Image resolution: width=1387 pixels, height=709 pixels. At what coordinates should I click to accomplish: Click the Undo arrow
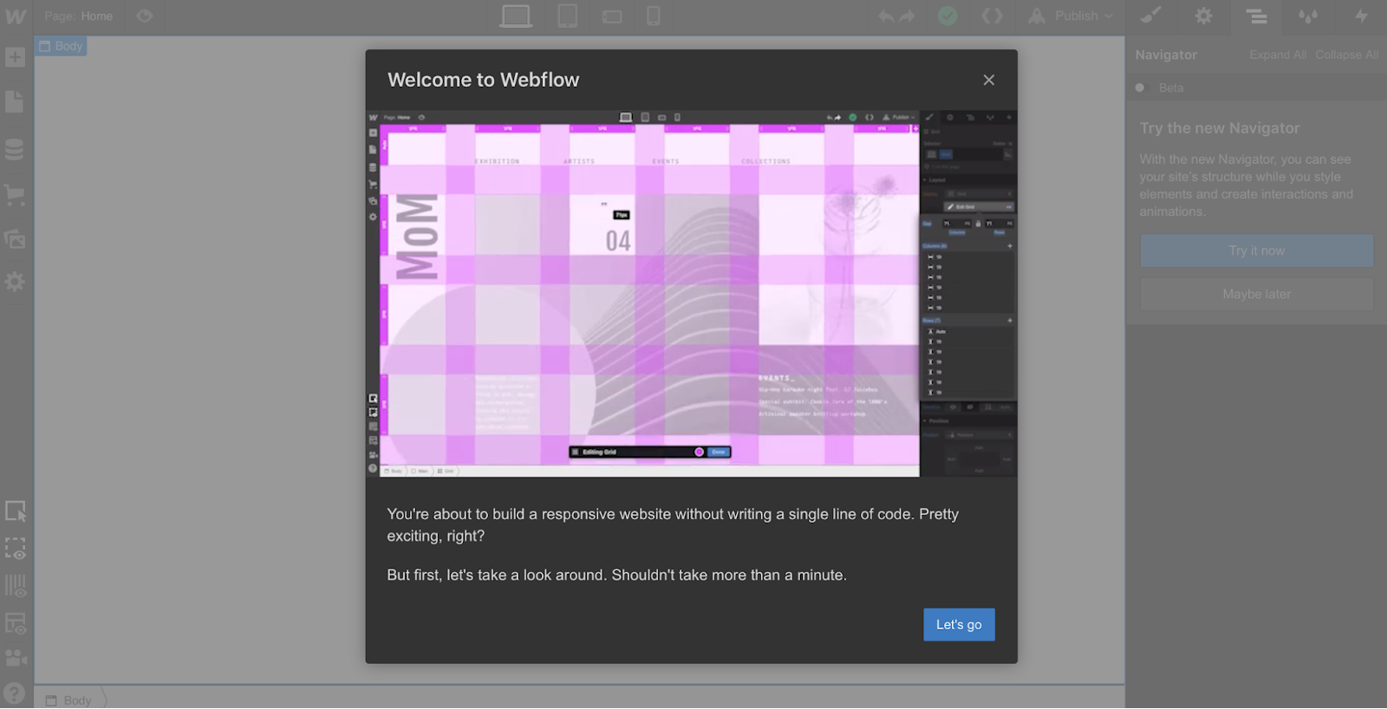pyautogui.click(x=886, y=16)
